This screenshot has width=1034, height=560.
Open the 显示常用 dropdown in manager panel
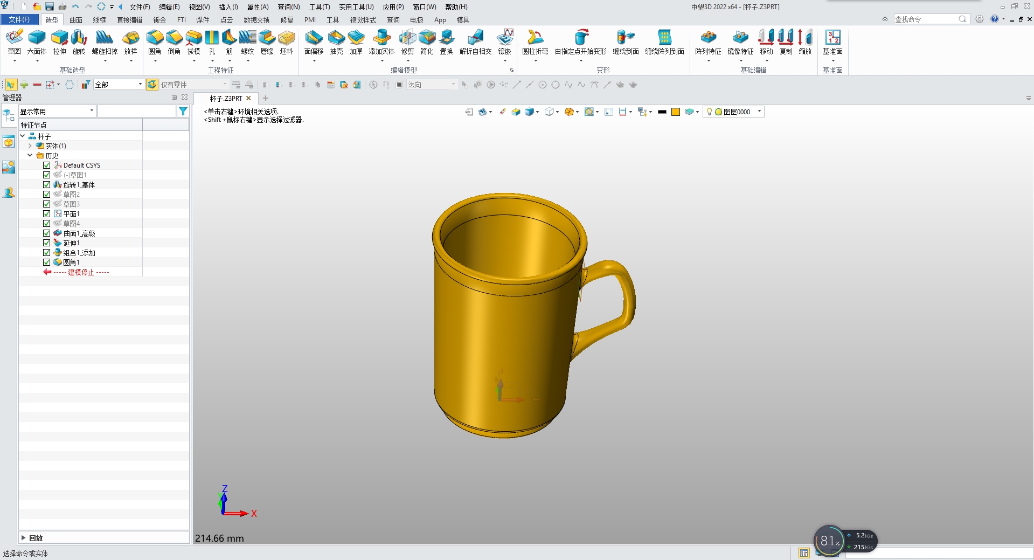coord(91,111)
